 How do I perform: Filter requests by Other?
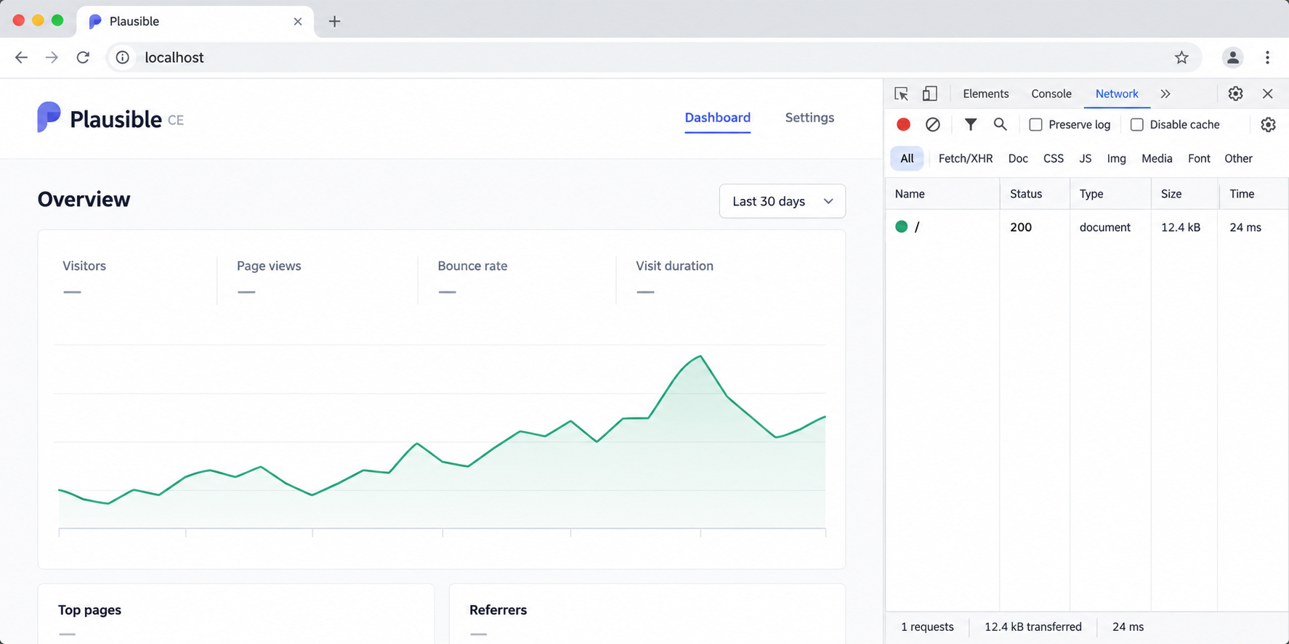(x=1238, y=158)
